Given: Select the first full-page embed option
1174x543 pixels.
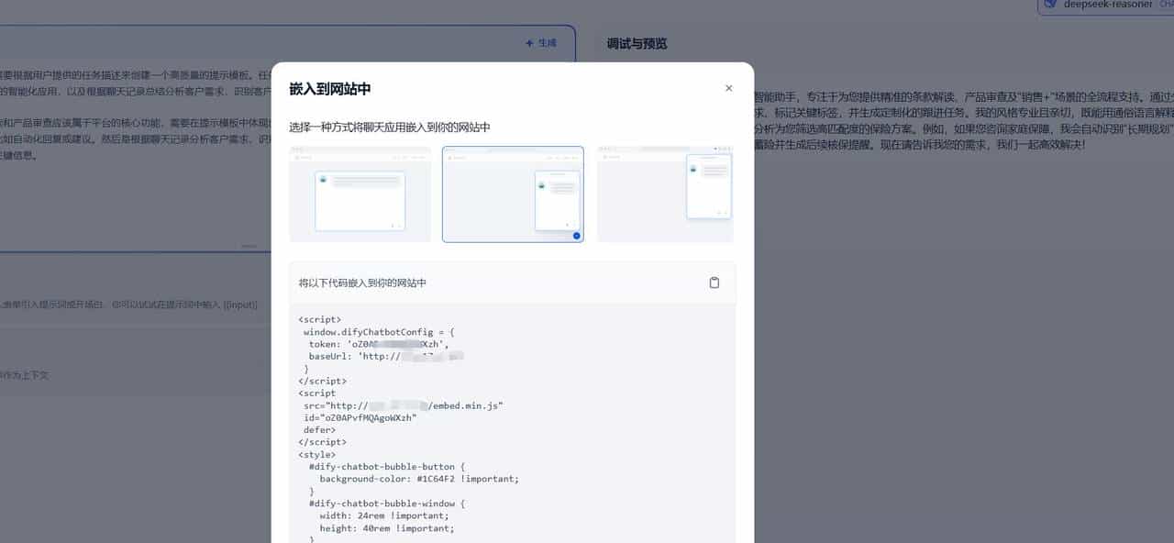Looking at the screenshot, I should click(x=360, y=193).
